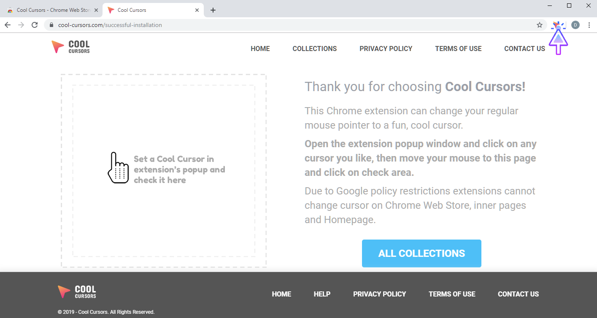
Task: Open COLLECTIONS in the top navigation
Action: 315,49
